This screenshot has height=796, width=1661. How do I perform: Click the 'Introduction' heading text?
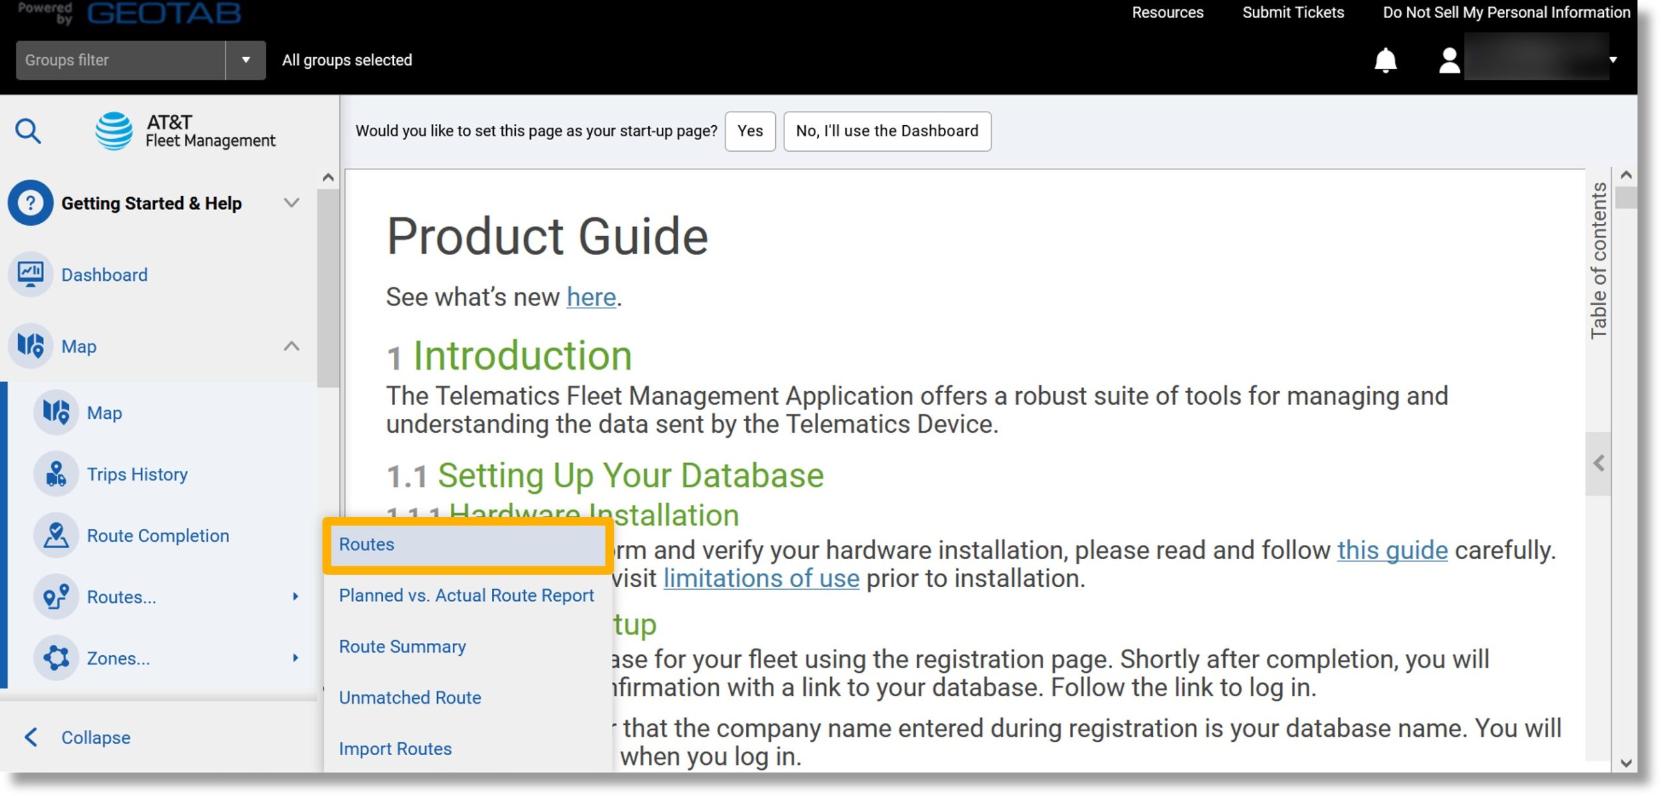(x=523, y=356)
